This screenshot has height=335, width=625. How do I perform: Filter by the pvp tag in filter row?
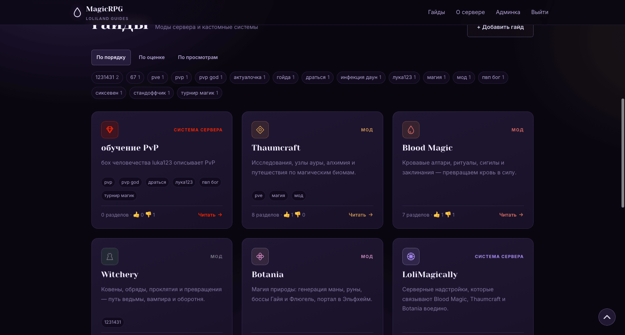click(x=182, y=77)
